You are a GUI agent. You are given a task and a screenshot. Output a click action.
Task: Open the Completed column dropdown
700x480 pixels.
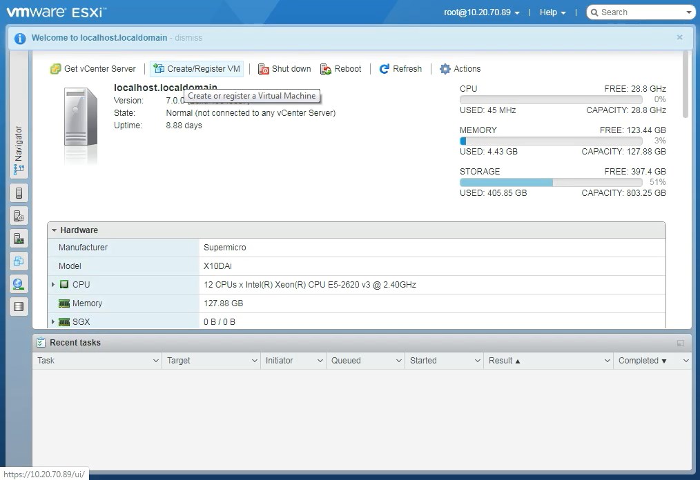tap(686, 361)
